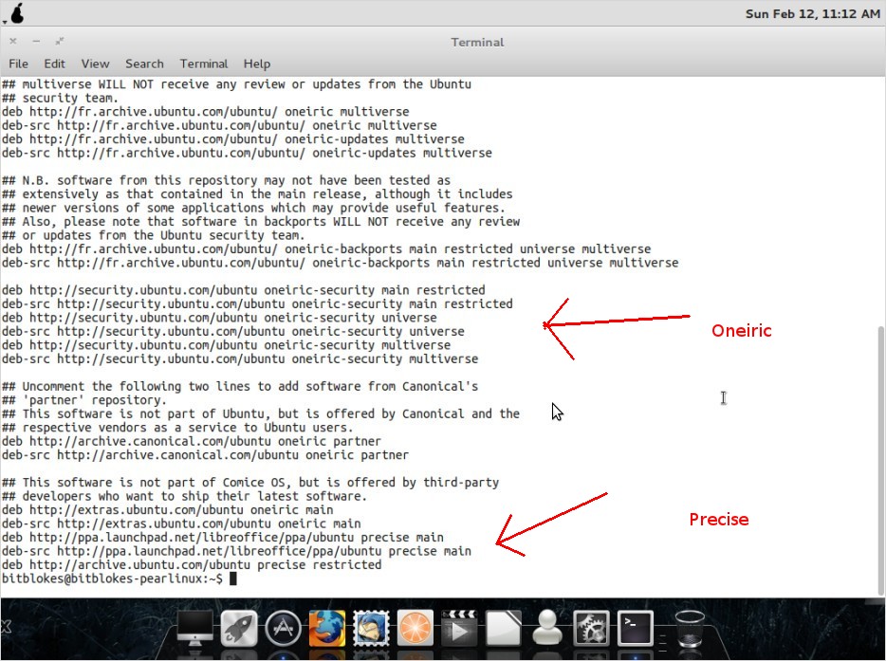Launch Firefox from the dock
886x661 pixels.
[x=327, y=628]
